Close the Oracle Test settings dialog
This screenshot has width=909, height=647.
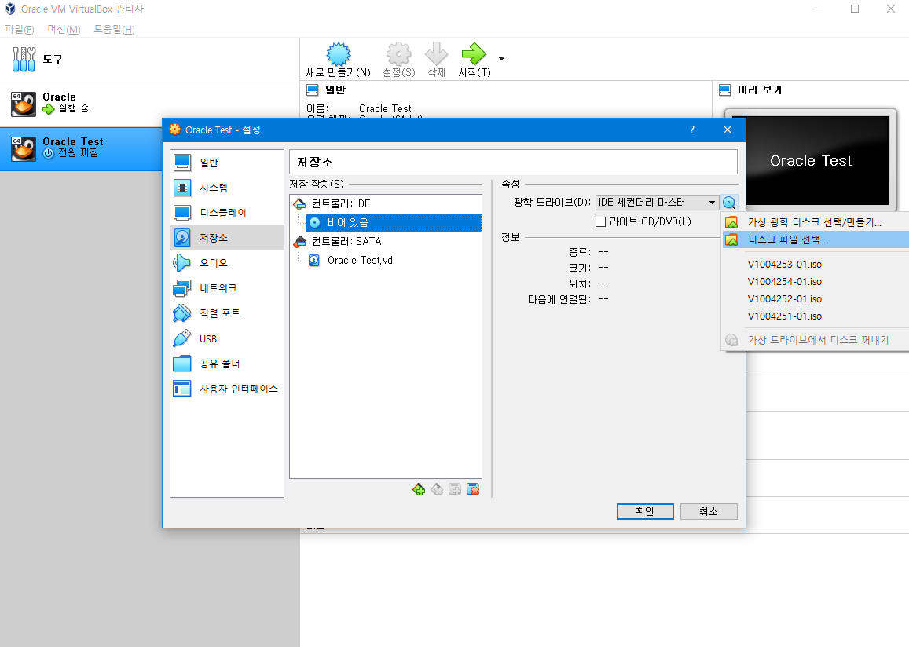(x=728, y=130)
